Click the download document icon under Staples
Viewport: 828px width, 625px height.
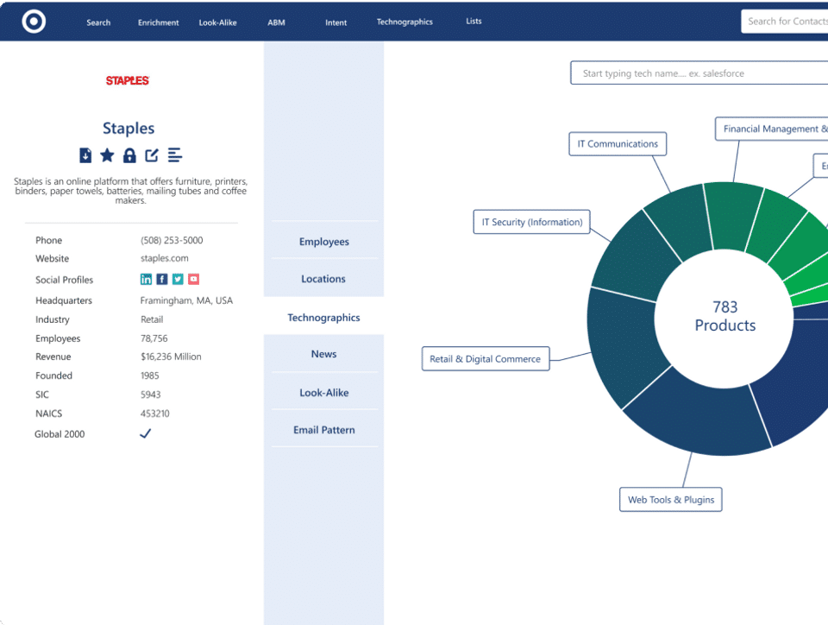tap(85, 155)
